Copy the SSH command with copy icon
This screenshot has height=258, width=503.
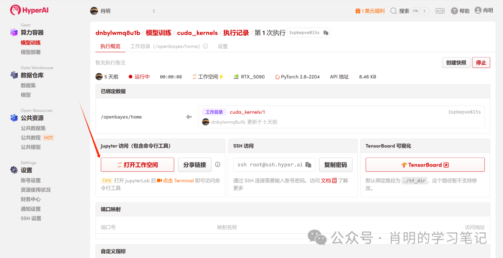pos(308,165)
